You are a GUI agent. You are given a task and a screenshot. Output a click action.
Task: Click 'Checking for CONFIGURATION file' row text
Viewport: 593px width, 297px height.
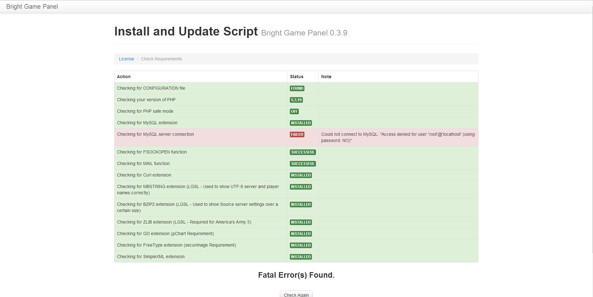coord(151,88)
